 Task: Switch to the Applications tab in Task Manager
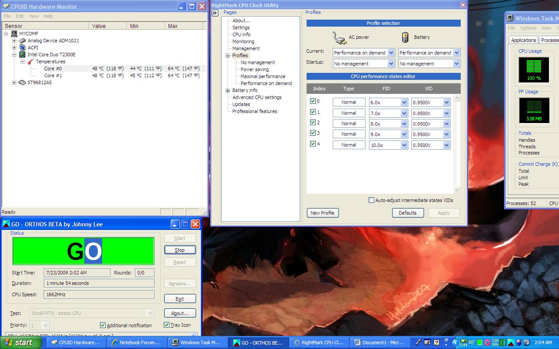pyautogui.click(x=523, y=40)
